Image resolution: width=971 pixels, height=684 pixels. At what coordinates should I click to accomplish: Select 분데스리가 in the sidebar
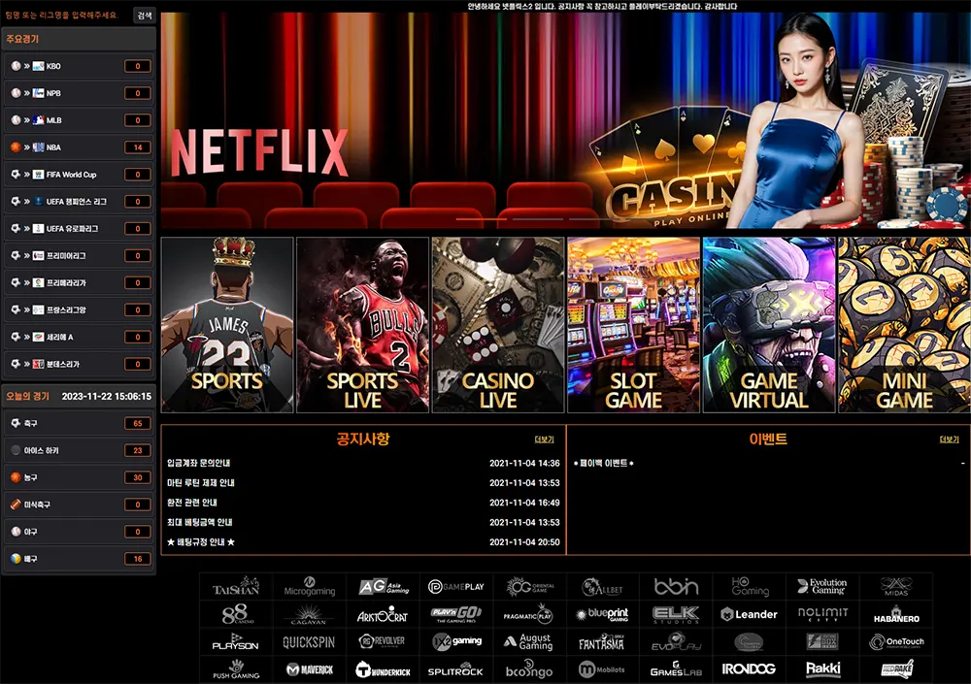(79, 364)
